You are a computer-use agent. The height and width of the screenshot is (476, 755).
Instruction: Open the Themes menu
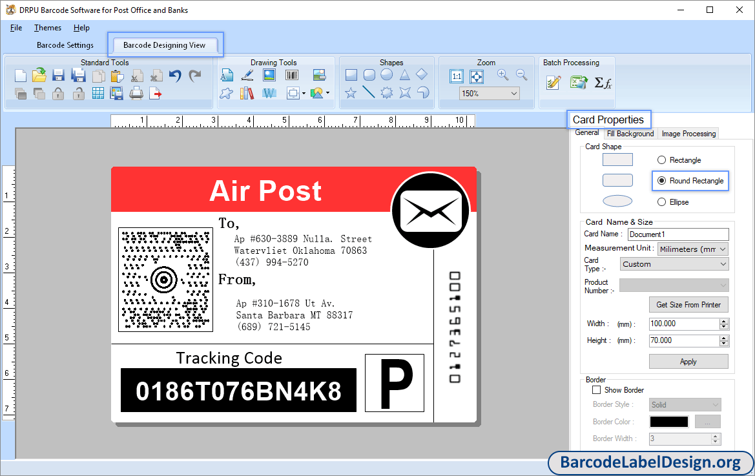(x=48, y=28)
